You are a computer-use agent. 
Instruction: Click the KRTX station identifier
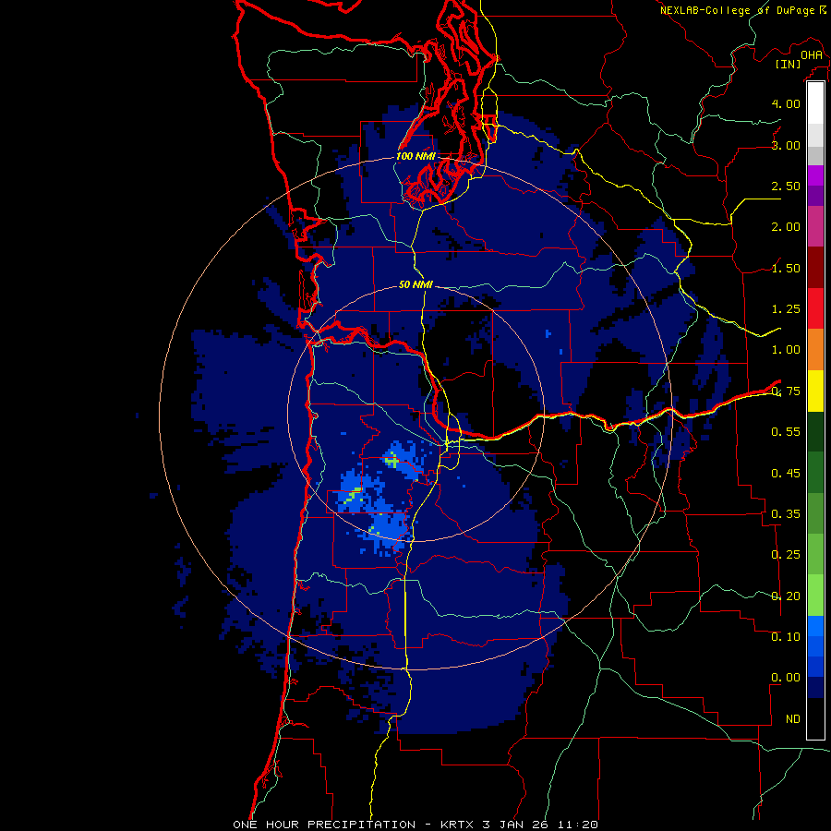pyautogui.click(x=458, y=825)
